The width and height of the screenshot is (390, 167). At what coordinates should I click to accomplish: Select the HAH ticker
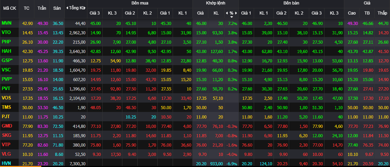[6, 51]
